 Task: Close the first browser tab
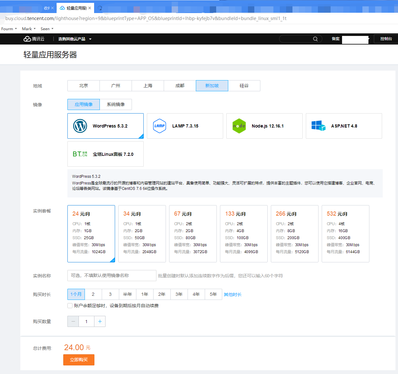click(x=52, y=8)
